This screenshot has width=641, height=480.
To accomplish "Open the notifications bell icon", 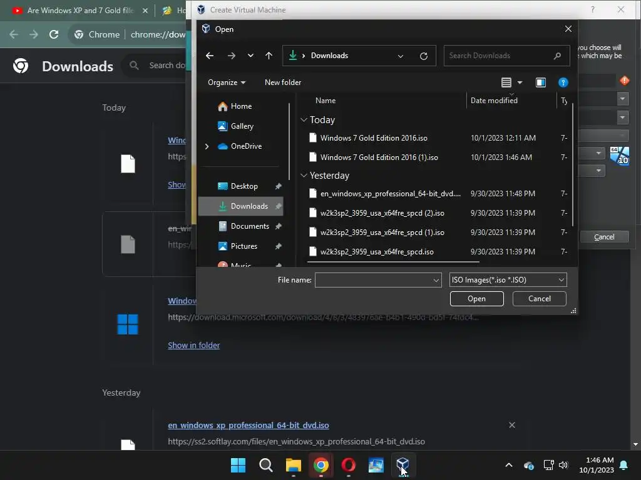I will [x=624, y=465].
